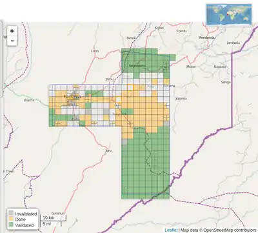
Task: Click the Blama place label
Action: pyautogui.click(x=29, y=100)
